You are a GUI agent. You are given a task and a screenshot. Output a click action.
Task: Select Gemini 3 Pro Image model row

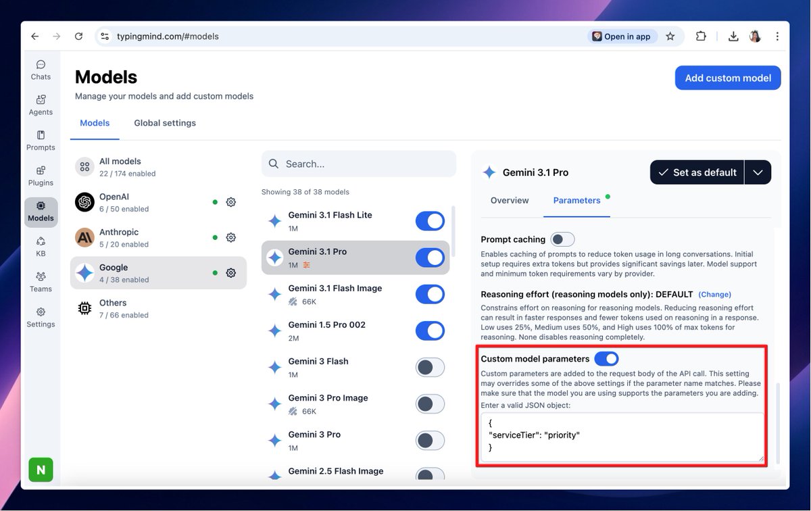[x=355, y=404]
